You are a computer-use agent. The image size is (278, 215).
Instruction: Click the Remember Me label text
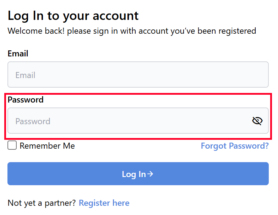point(47,146)
